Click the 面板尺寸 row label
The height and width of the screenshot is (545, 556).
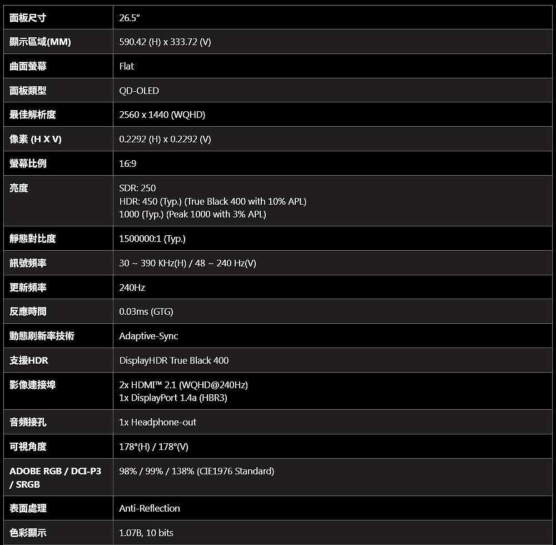click(28, 18)
